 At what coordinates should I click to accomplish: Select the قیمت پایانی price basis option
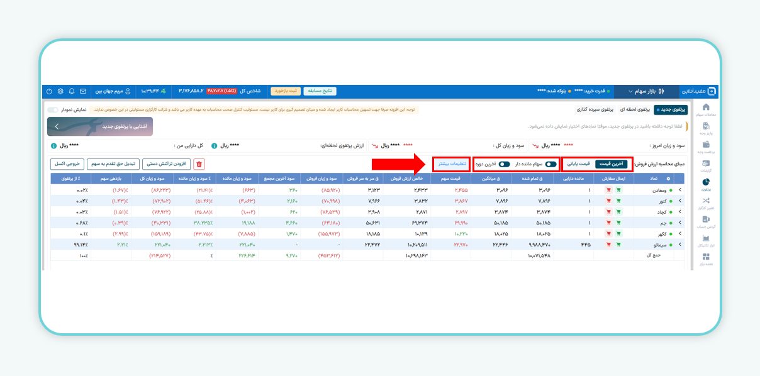579,164
